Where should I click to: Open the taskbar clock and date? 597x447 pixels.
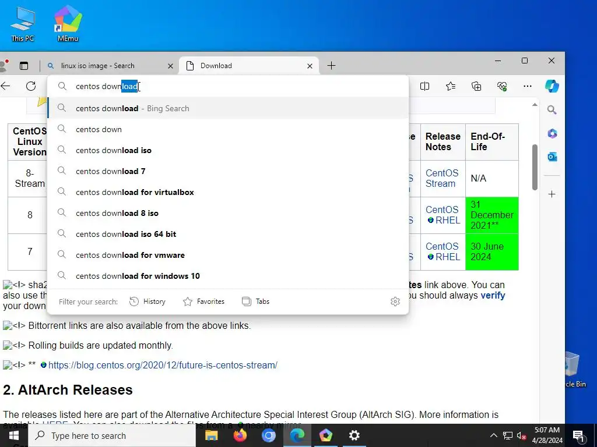click(547, 435)
